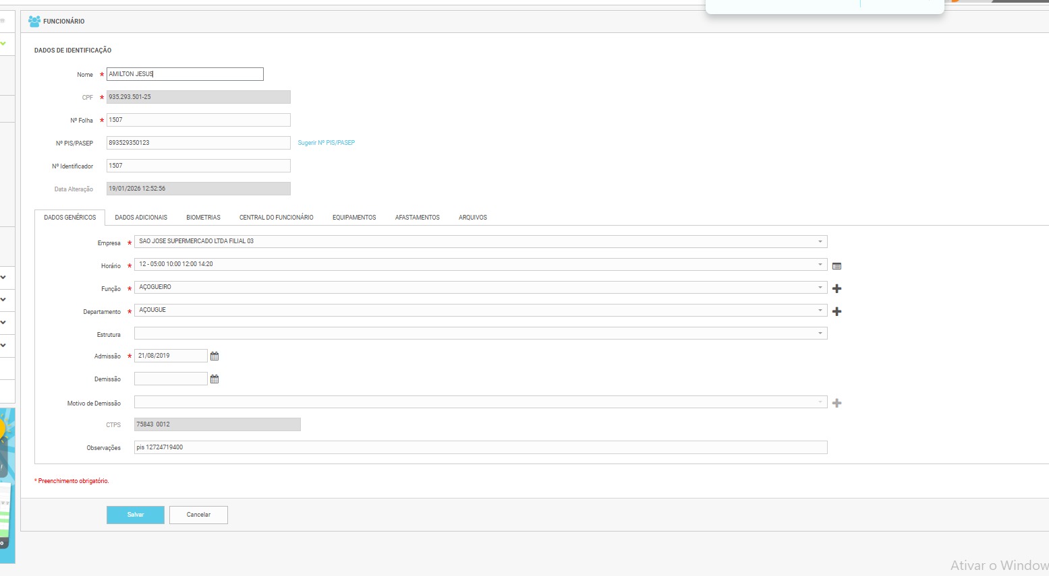This screenshot has height=576, width=1049.
Task: Add a new Função with plus icon
Action: (x=837, y=288)
